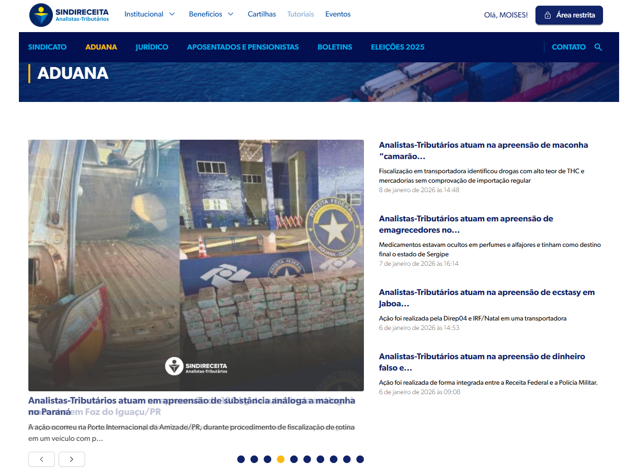Open the Cartilhas menu item
638x472 pixels.
coord(262,14)
